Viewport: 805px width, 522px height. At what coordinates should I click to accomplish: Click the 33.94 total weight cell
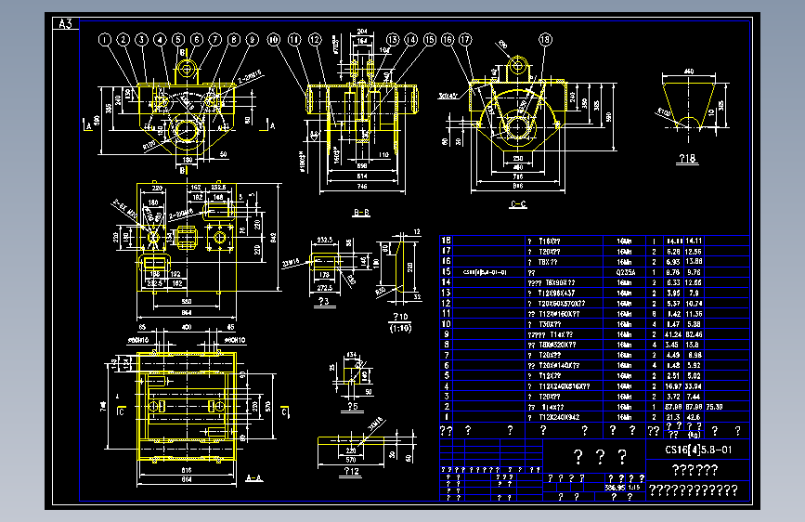694,385
